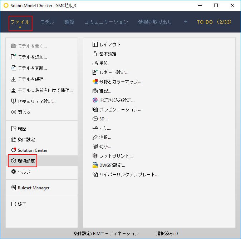The image size is (241, 239).
Task: Open the TO-DO (2/33) list
Action: (x=214, y=22)
